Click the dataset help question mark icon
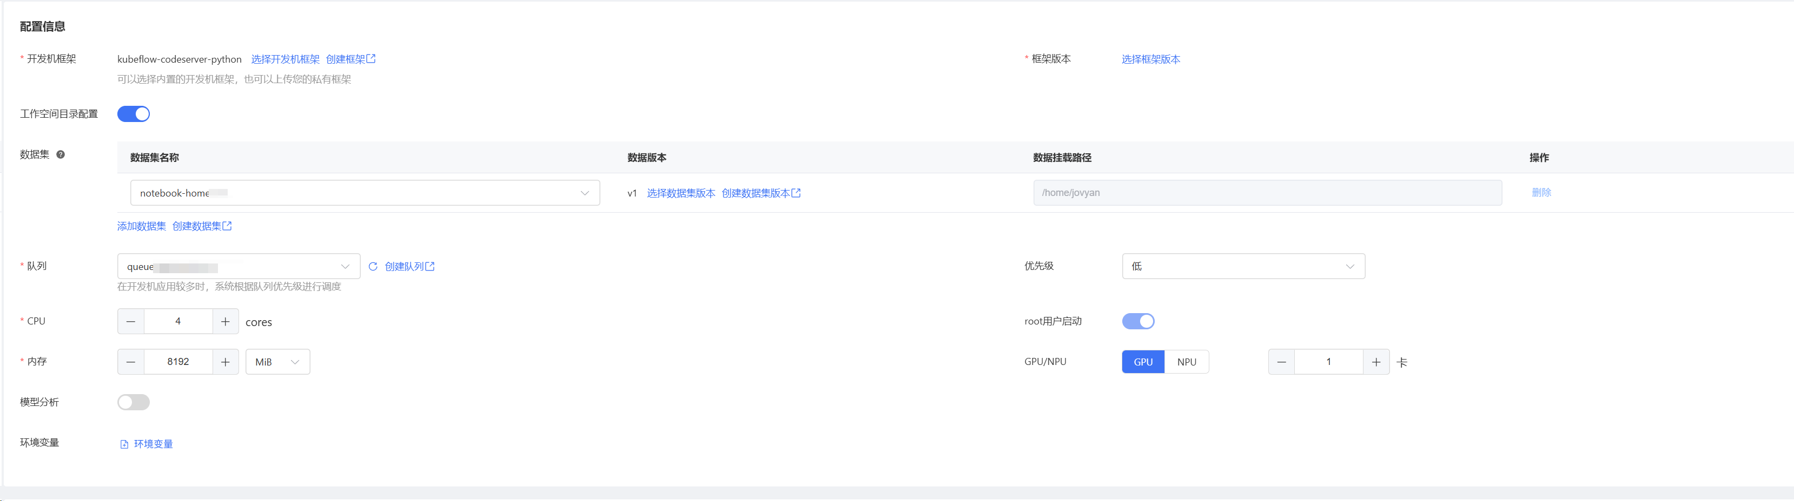Screen dimensions: 1794x501 pos(61,154)
